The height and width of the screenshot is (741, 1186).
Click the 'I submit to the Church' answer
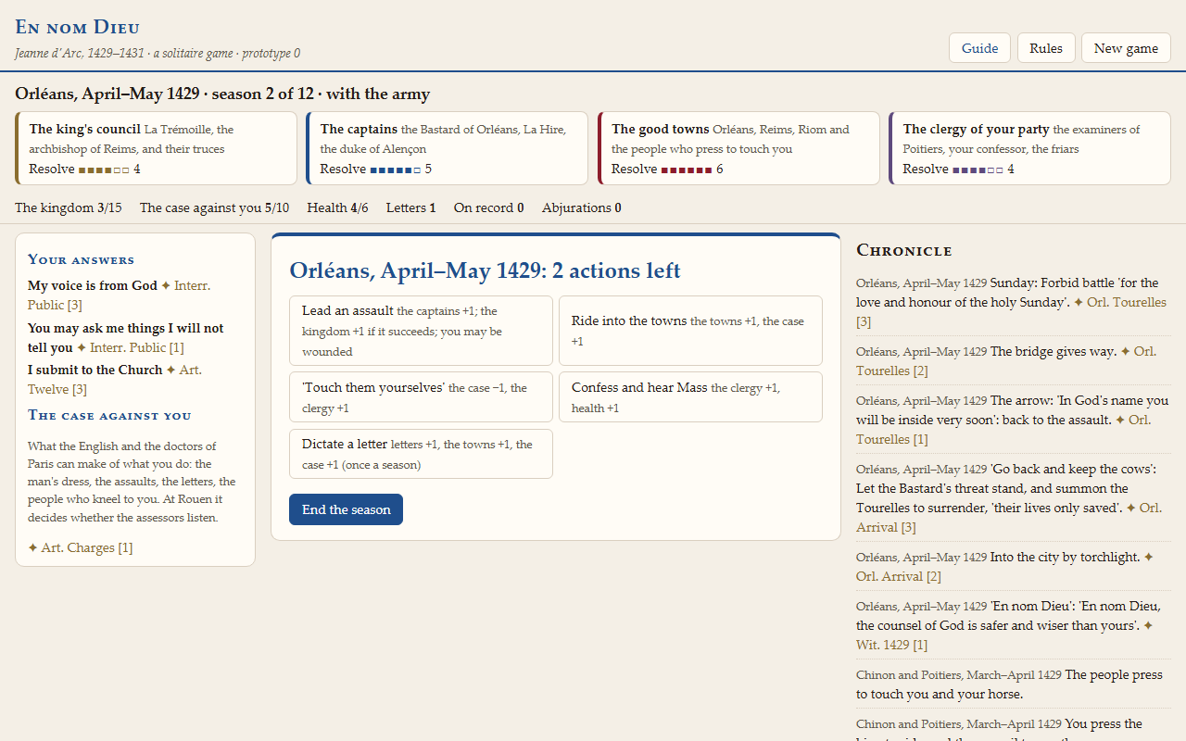[95, 370]
